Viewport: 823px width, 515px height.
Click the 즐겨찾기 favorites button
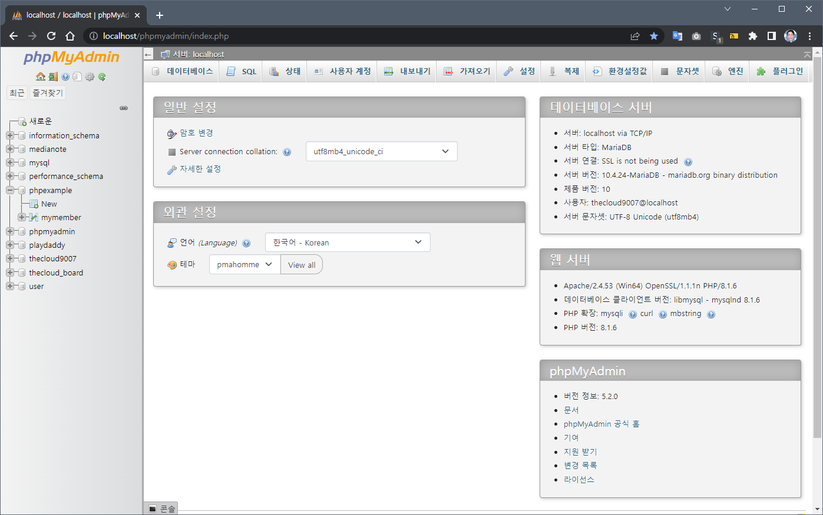point(48,93)
